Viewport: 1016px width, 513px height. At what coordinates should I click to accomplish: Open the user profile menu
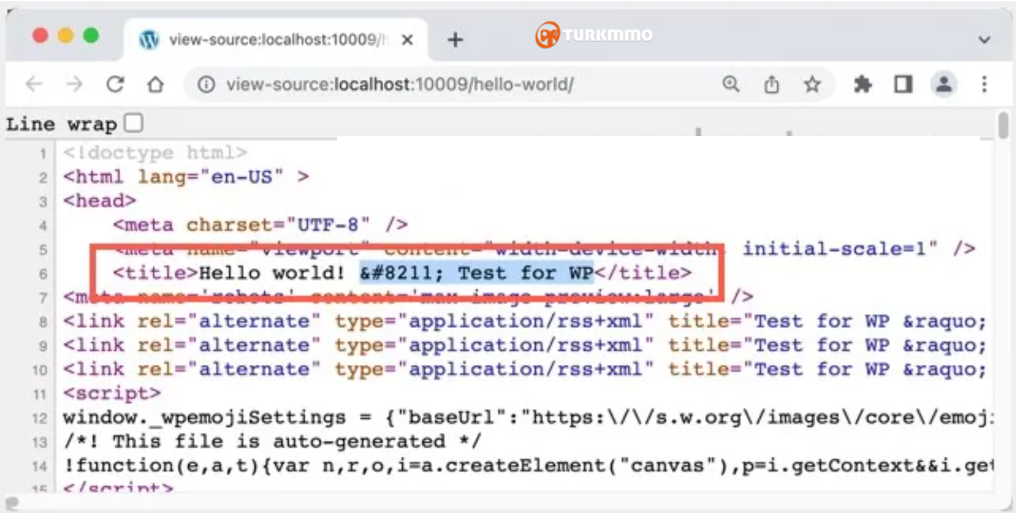pos(944,84)
